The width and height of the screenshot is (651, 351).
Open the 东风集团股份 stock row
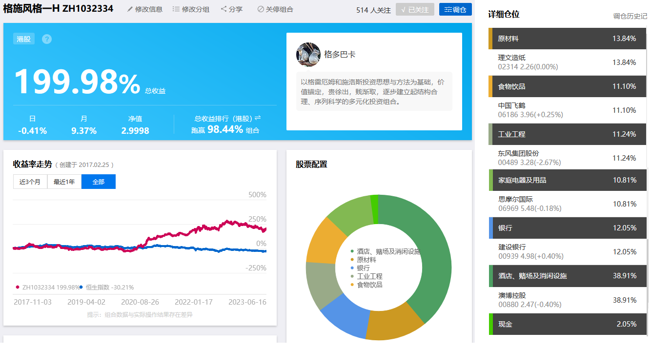coord(567,158)
